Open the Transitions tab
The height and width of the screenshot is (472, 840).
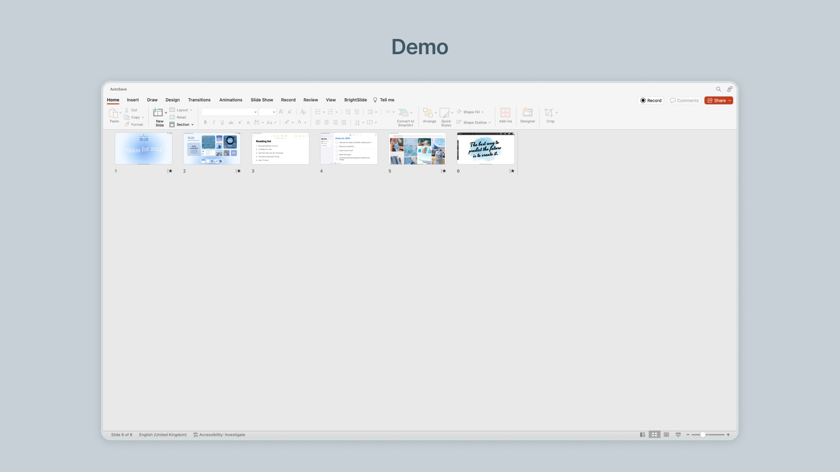coord(199,100)
